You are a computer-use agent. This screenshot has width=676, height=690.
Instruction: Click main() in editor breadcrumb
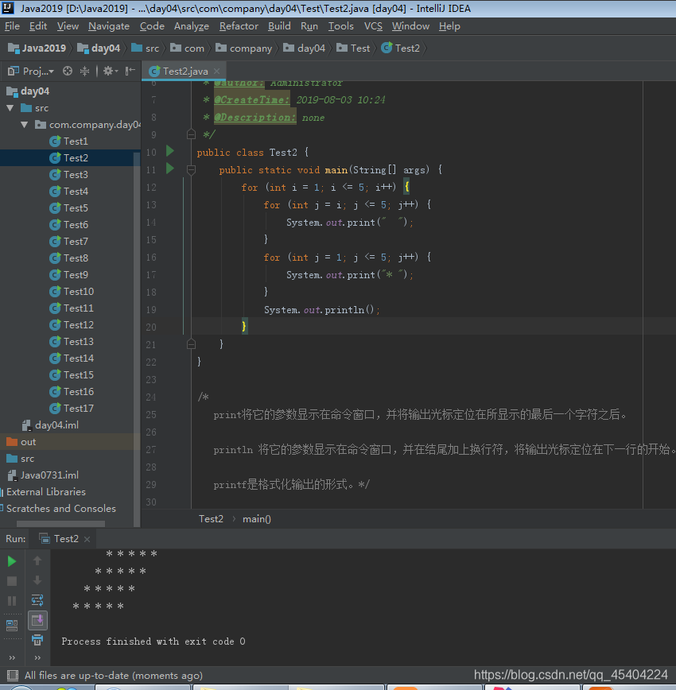pyautogui.click(x=257, y=519)
